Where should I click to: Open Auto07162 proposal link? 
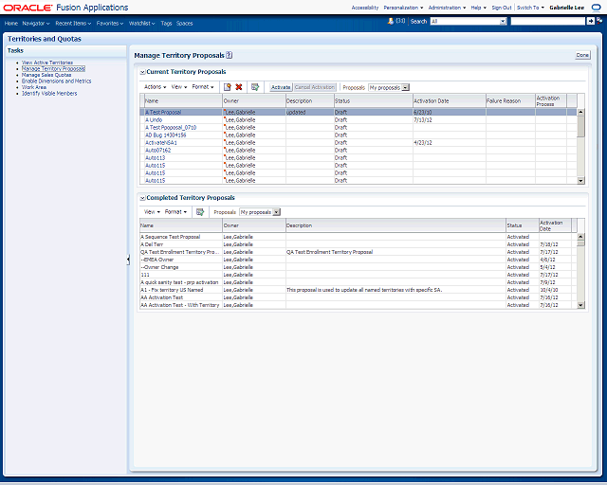pos(158,150)
